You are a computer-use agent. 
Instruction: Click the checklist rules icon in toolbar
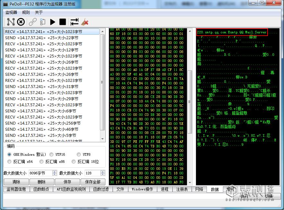click(x=43, y=22)
